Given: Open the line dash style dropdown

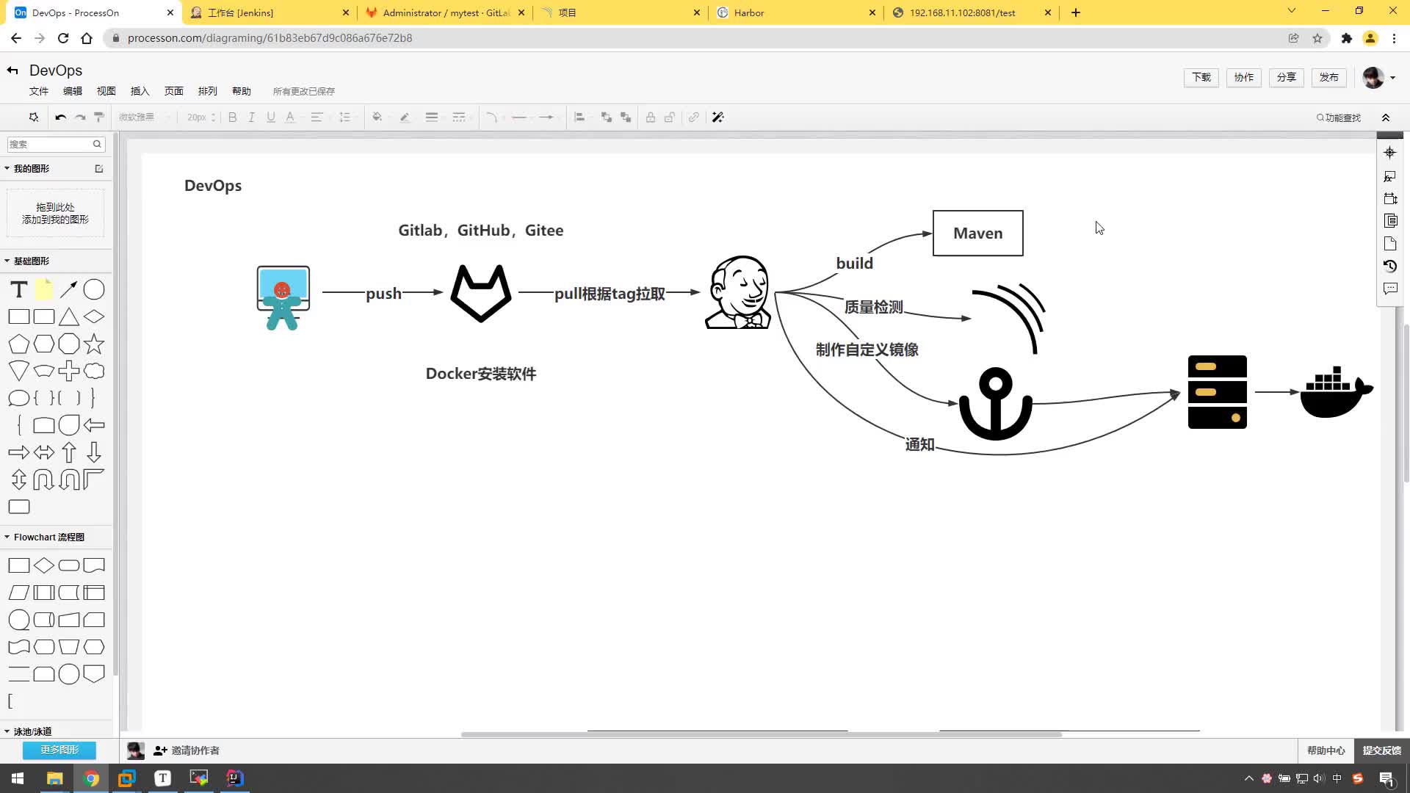Looking at the screenshot, I should click(459, 117).
